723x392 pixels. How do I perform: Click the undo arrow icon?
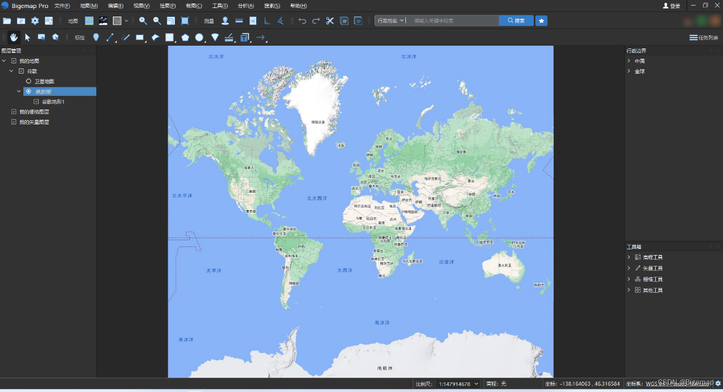(302, 21)
